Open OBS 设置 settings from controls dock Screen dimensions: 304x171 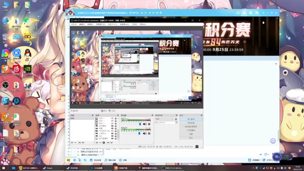191,134
